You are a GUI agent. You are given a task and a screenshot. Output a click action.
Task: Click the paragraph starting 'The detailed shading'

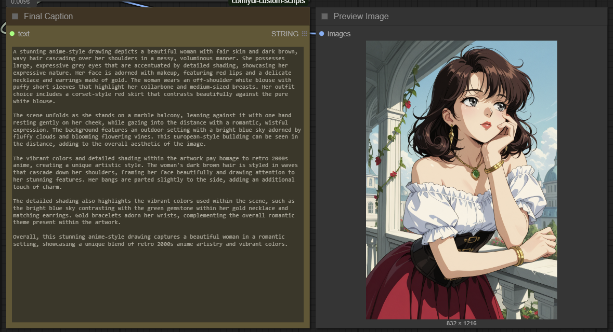point(156,211)
